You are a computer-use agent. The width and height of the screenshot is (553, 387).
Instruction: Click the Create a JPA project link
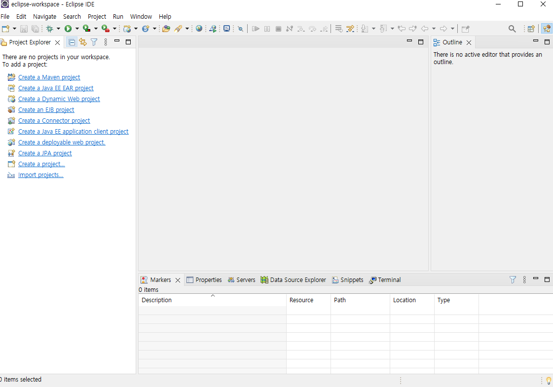[45, 153]
